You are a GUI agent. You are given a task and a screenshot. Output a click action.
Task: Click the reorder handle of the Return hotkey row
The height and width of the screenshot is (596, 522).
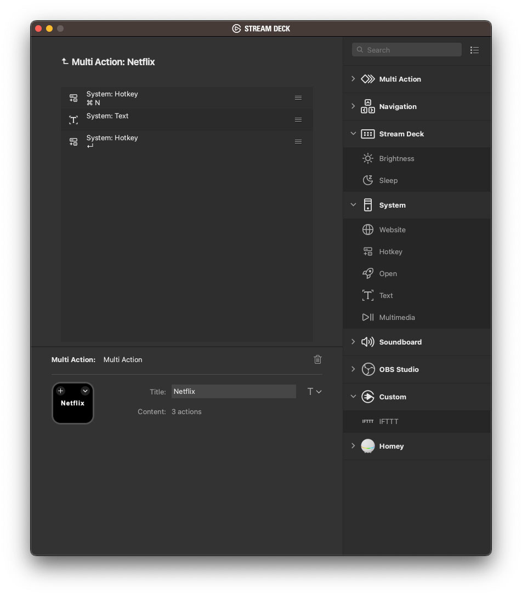pyautogui.click(x=298, y=142)
